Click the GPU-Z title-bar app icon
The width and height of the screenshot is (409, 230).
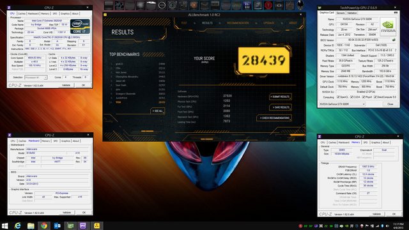(320, 8)
